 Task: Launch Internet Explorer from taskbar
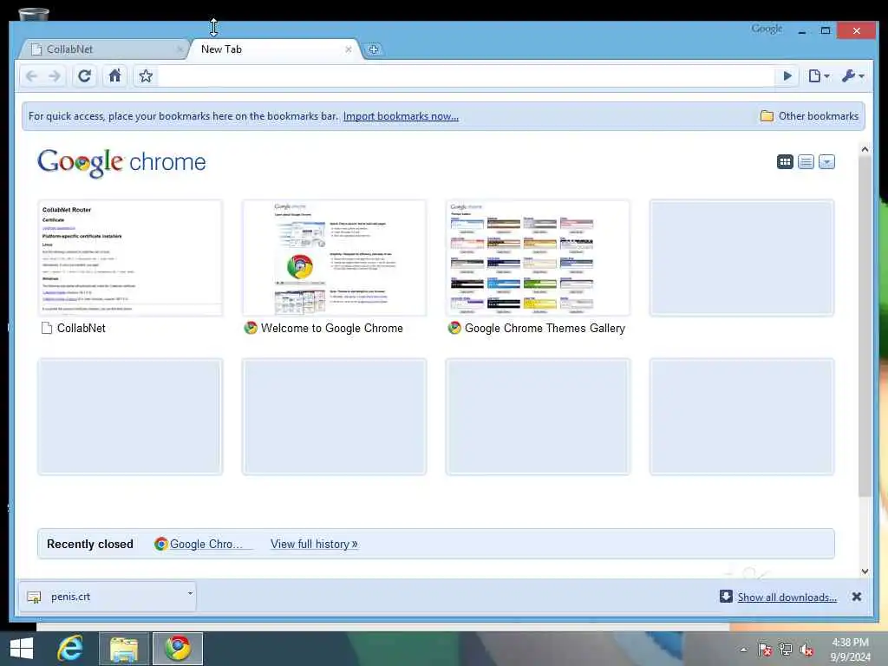(x=70, y=649)
